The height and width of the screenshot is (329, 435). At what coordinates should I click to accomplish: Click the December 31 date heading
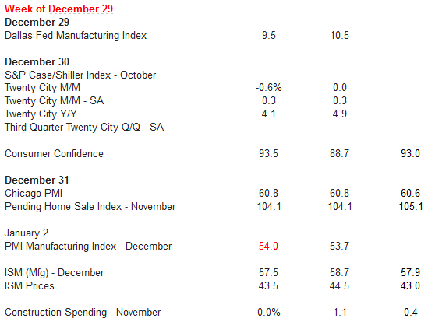(37, 180)
